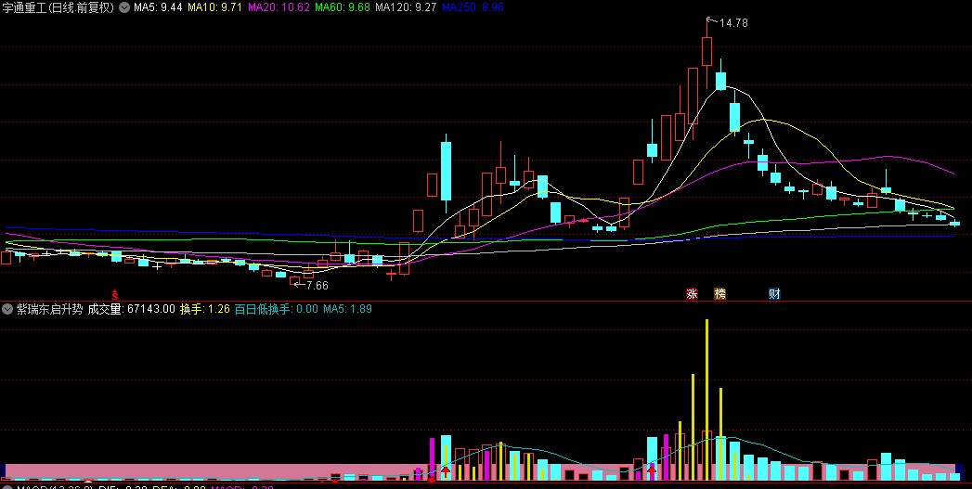Open the dropdown next to 宇通重工 title

tap(124, 7)
